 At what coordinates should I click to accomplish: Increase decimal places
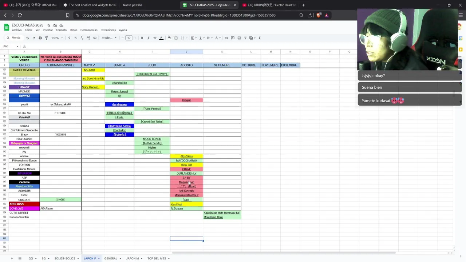[x=88, y=38]
